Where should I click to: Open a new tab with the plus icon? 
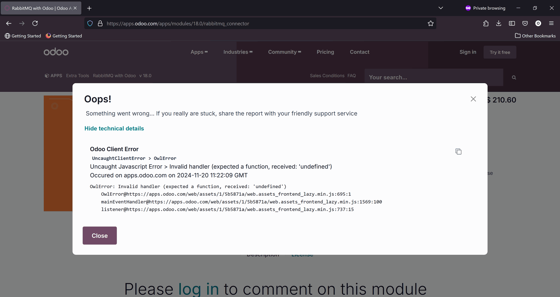coord(89,8)
